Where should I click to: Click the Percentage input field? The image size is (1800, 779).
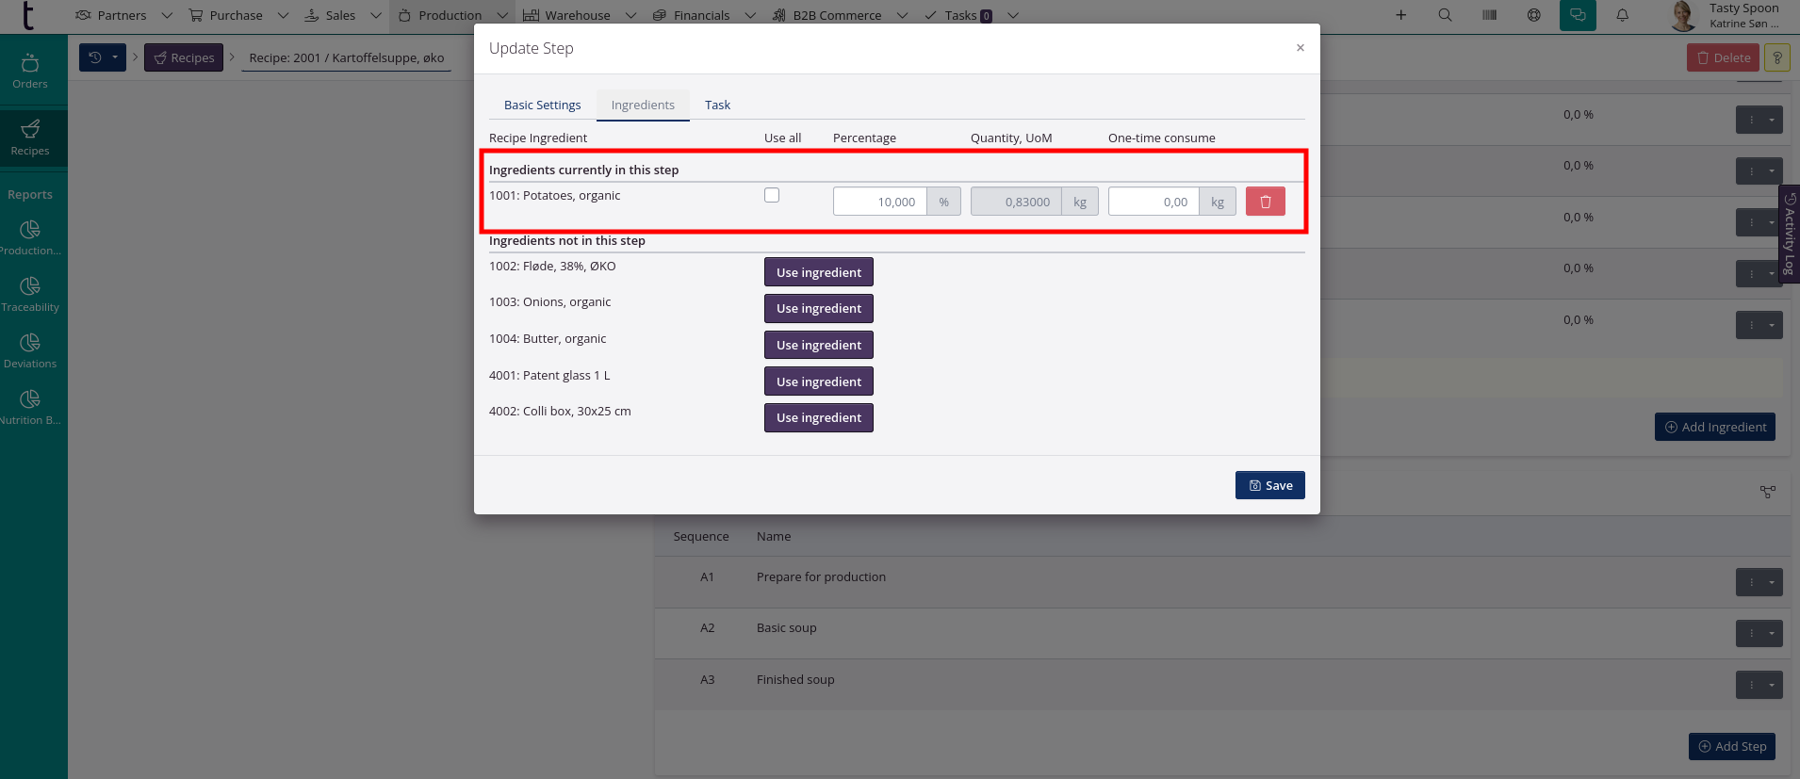880,202
